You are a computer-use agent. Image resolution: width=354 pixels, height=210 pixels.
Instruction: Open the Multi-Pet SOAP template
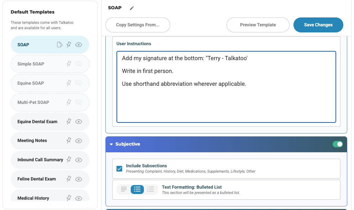click(x=50, y=102)
